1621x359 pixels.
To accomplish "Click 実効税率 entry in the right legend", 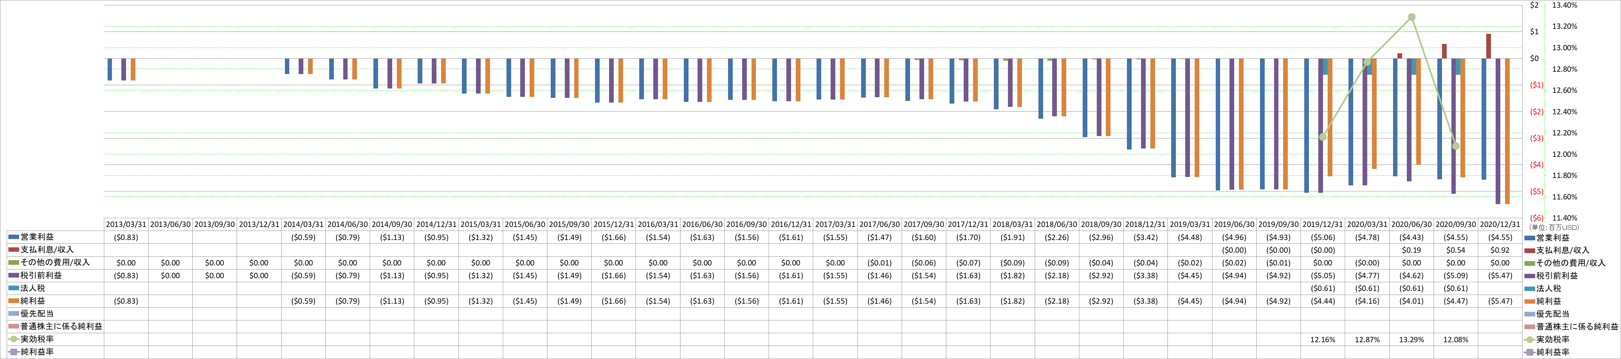I will point(1553,340).
